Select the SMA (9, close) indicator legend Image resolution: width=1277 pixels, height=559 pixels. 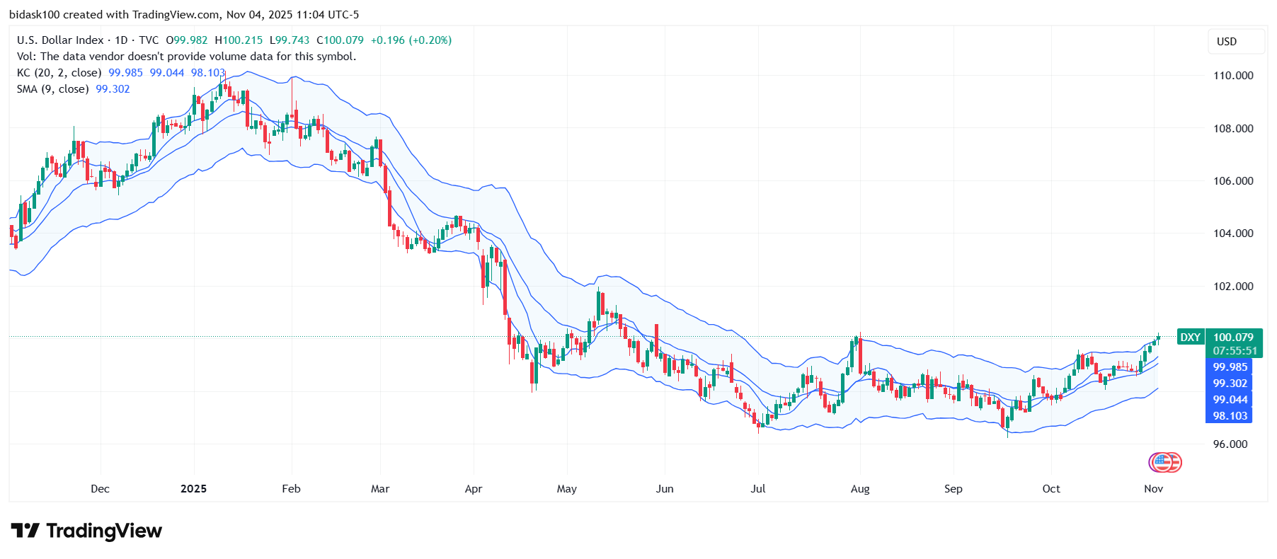[x=52, y=89]
